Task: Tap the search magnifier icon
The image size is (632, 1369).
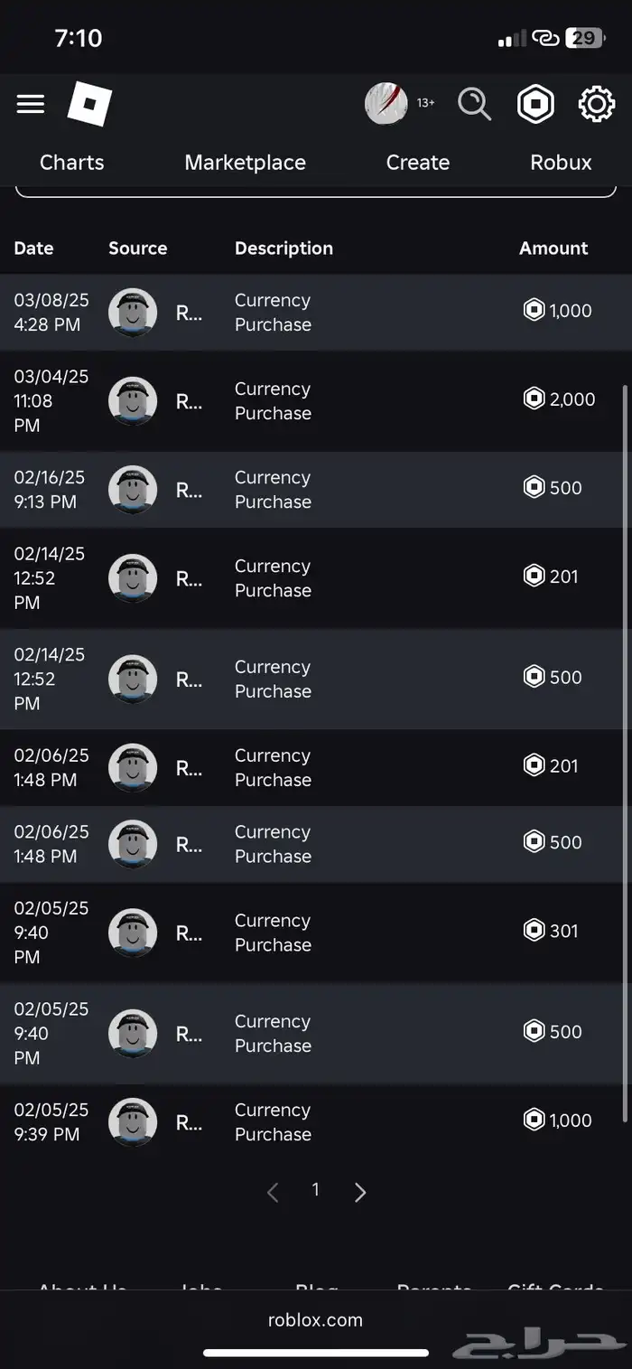Action: click(474, 104)
